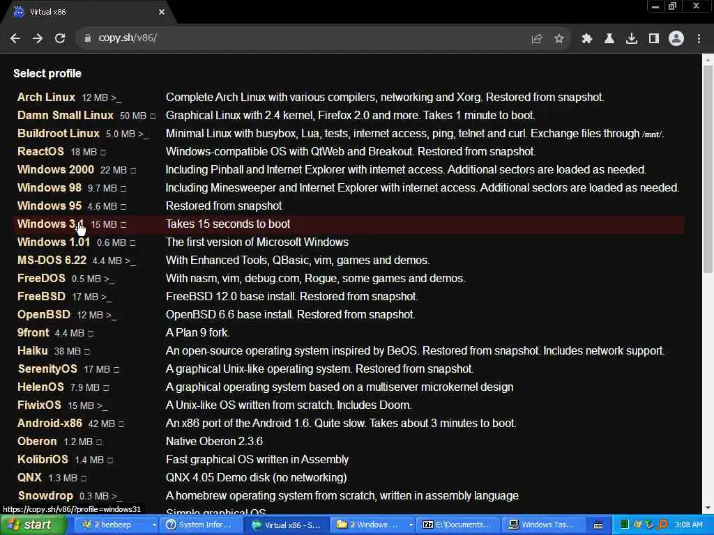This screenshot has width=714, height=535.
Task: Launch the HelenOS profile
Action: [40, 387]
